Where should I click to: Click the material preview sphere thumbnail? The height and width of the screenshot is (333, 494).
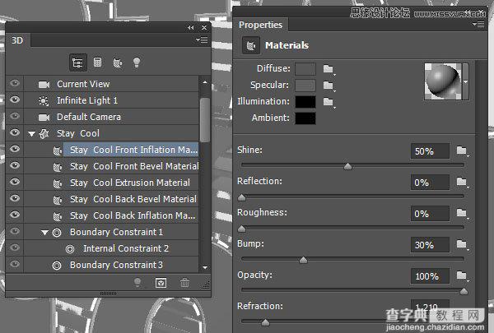click(x=443, y=82)
